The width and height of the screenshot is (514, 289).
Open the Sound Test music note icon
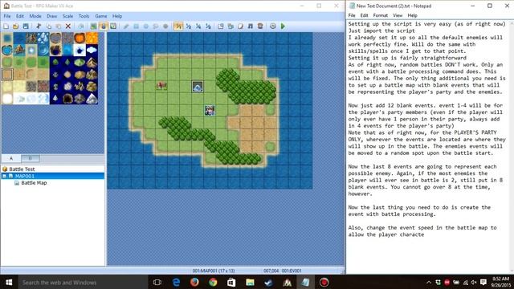[x=250, y=26]
